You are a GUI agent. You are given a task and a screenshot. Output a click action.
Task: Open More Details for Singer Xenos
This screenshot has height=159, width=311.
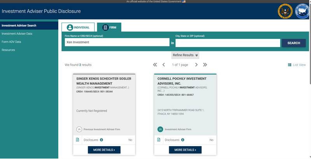pos(104,150)
